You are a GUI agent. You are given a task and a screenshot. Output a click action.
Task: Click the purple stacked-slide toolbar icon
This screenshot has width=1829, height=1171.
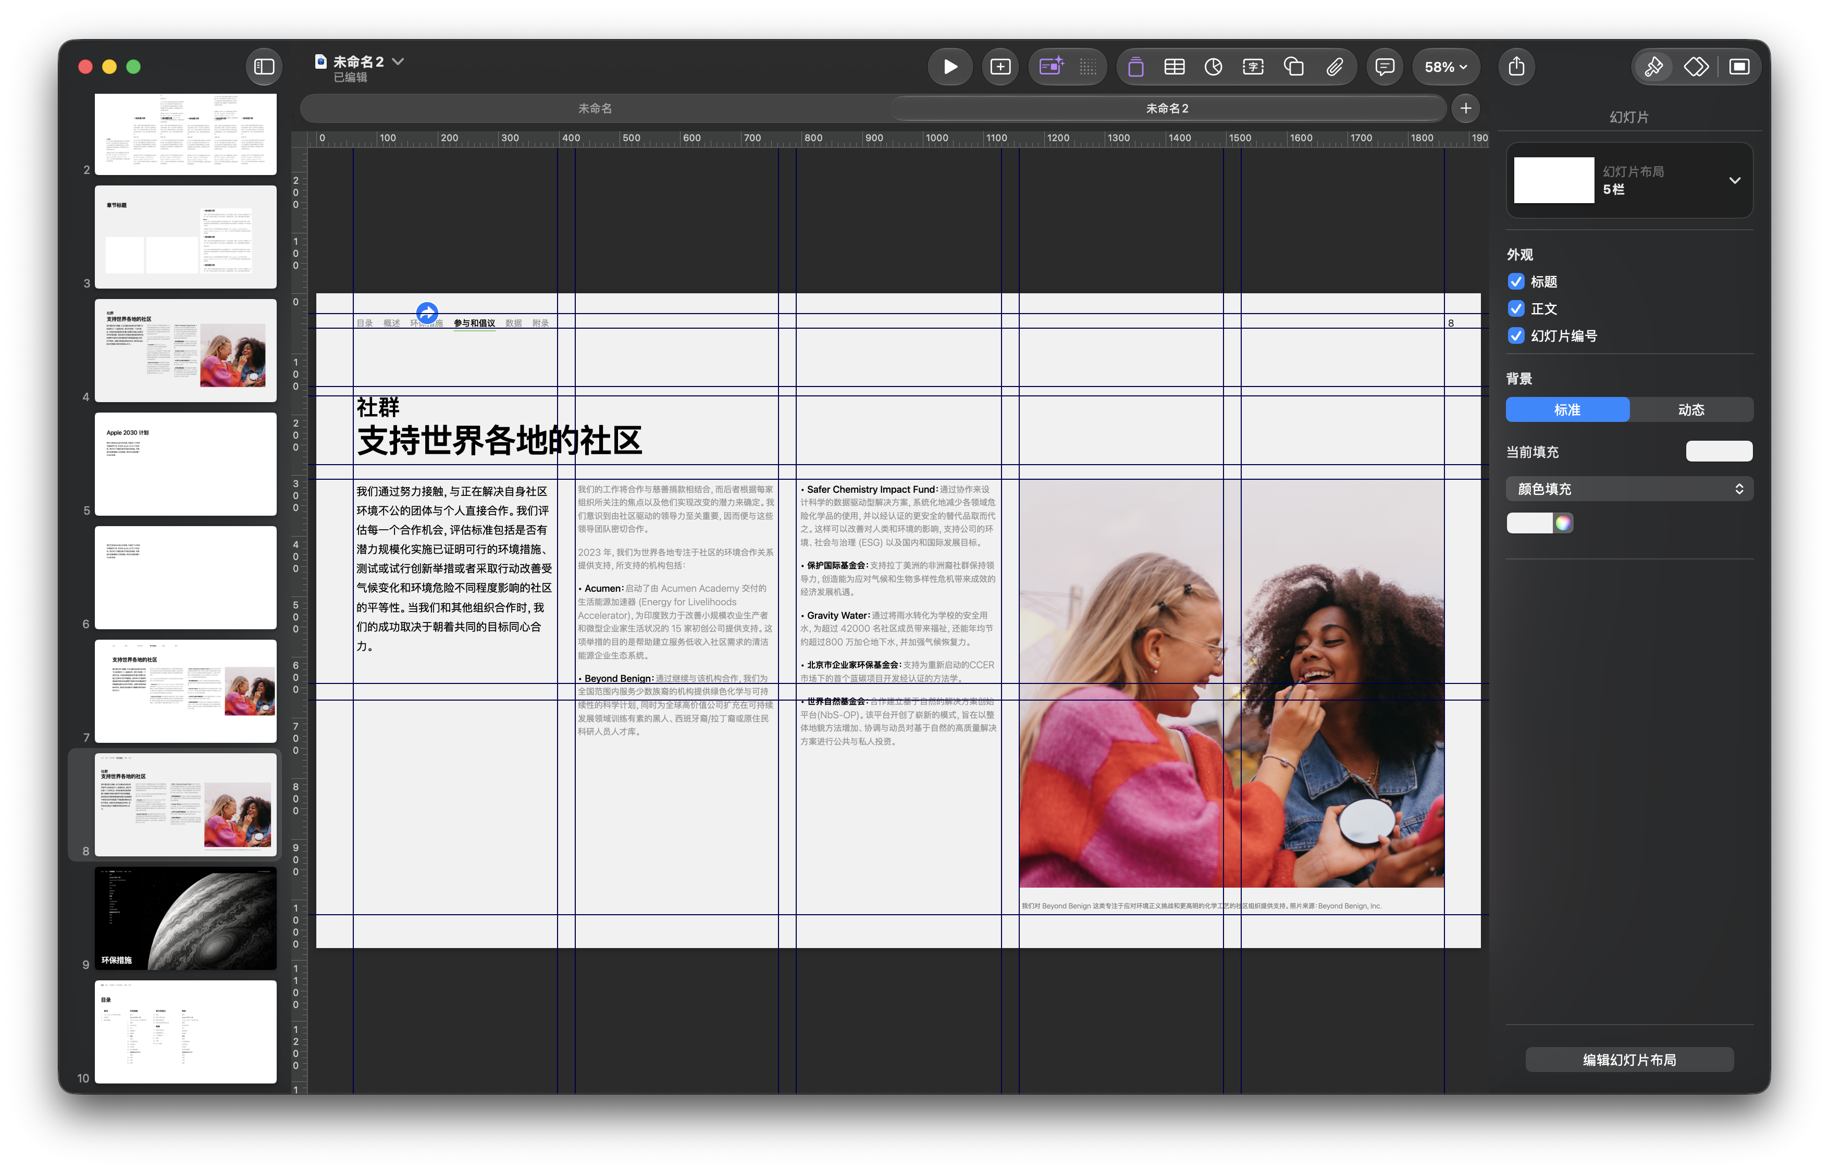point(1135,67)
